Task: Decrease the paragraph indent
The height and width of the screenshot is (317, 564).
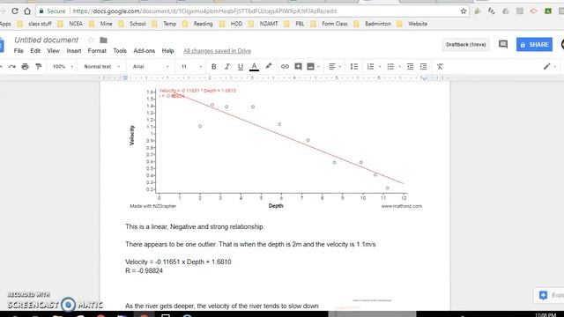Action: coord(410,67)
